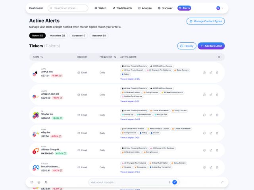
Task: Open the Meta Platforms -1.47% change badge
Action: coord(57,171)
